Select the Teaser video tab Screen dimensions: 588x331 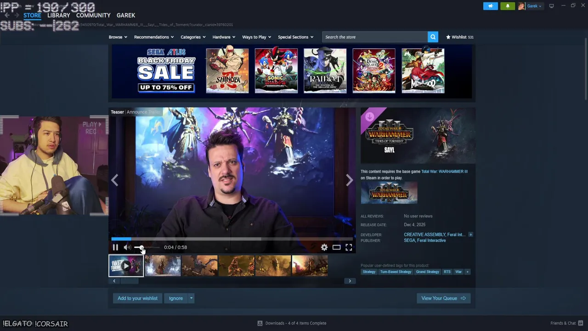click(x=117, y=112)
